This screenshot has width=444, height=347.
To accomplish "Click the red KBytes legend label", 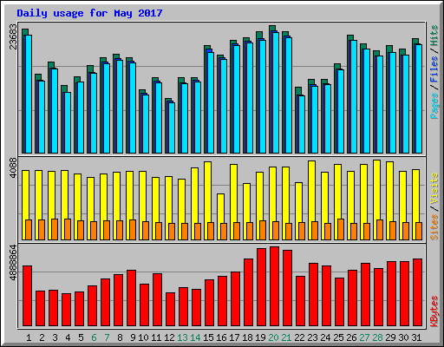I will (x=434, y=311).
